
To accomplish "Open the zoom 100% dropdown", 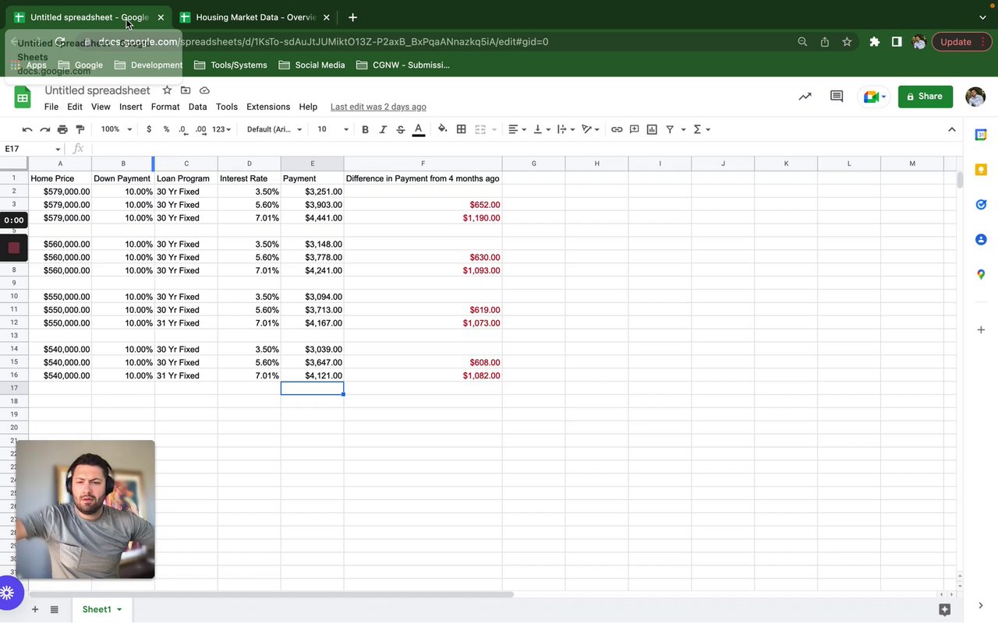I will 116,129.
